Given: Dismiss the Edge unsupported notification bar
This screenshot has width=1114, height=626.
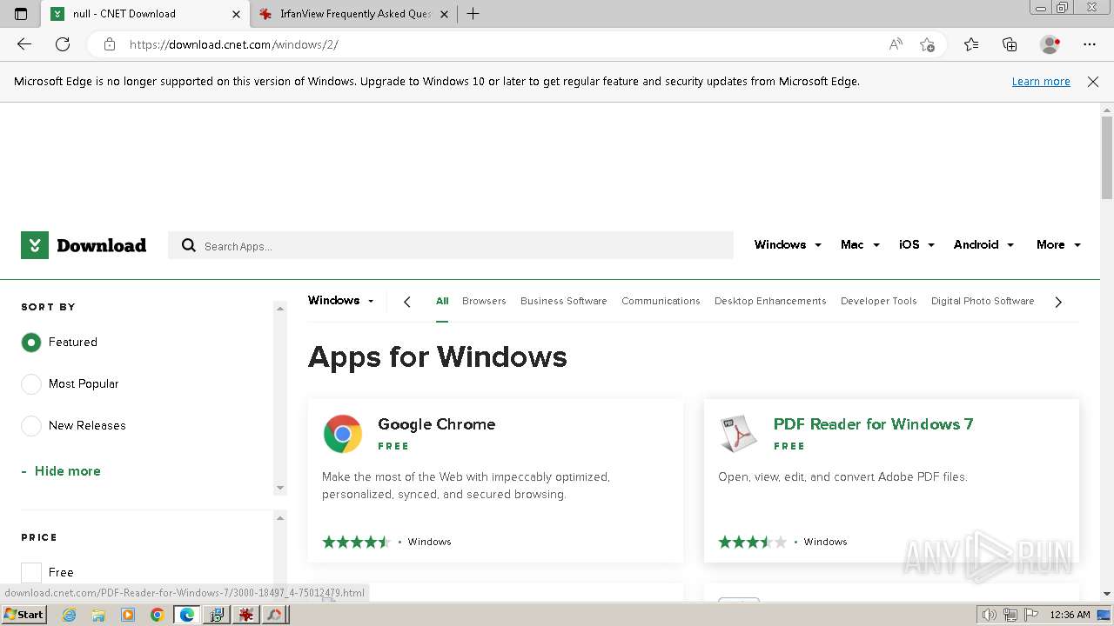Looking at the screenshot, I should click(x=1093, y=82).
